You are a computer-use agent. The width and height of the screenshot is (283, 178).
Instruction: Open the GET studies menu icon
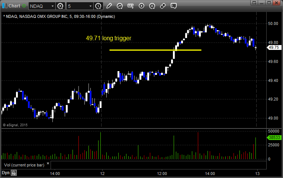[131, 6]
